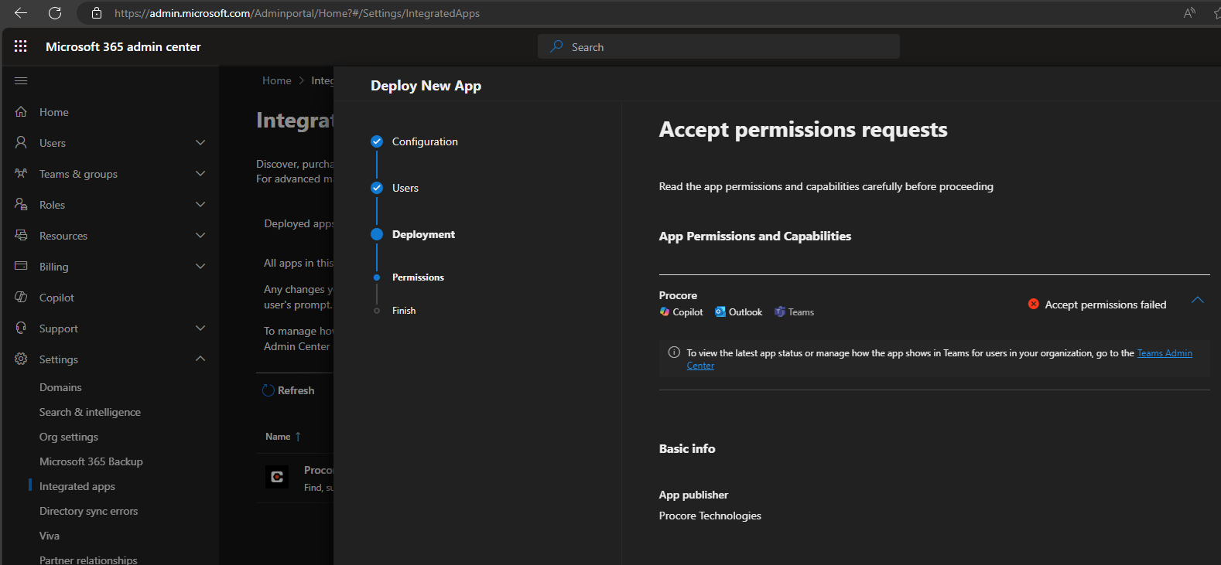Image resolution: width=1221 pixels, height=565 pixels.
Task: Expand the Resources chevron
Action: (200, 236)
